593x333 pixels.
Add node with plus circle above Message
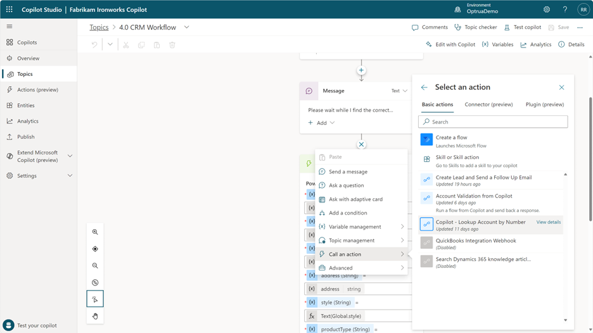pyautogui.click(x=361, y=70)
